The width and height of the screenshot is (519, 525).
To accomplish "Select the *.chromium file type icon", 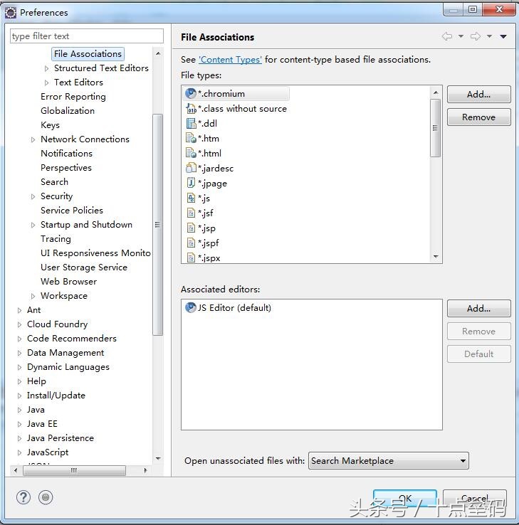I will [190, 93].
